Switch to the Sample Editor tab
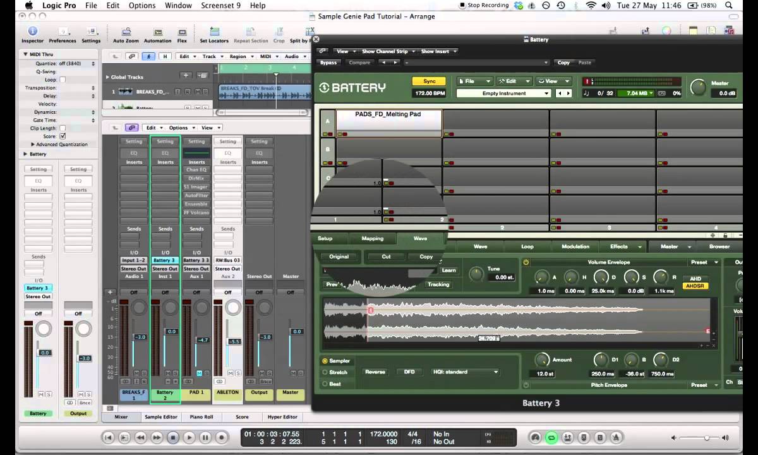This screenshot has width=758, height=455. point(161,417)
